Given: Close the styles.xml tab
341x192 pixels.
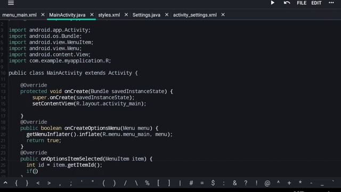Looking at the screenshot, I should tap(126, 15).
